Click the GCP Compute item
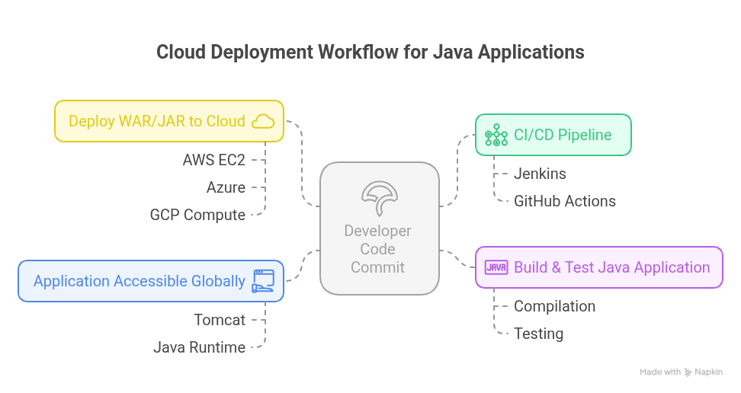741x393 pixels. (197, 215)
